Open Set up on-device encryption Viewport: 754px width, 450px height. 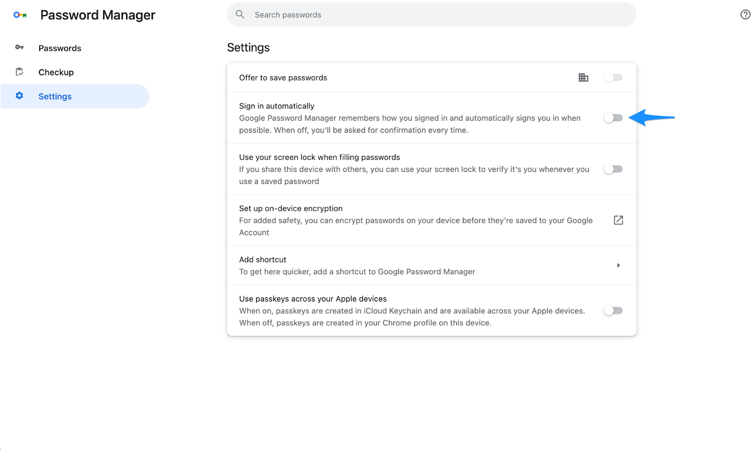[x=291, y=208]
